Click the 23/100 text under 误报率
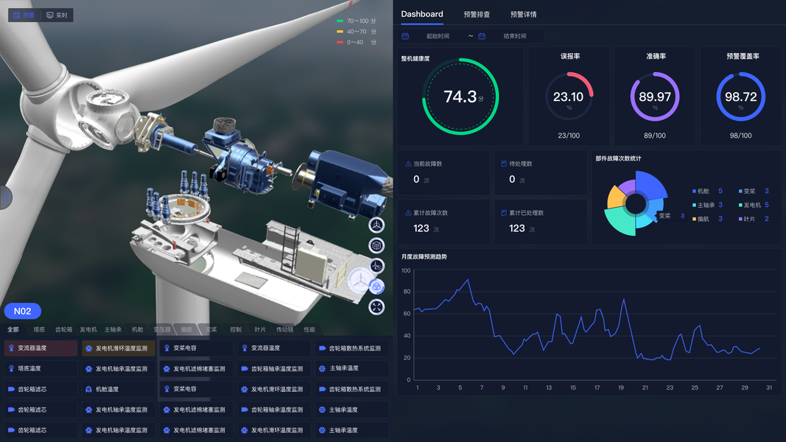 coord(569,136)
